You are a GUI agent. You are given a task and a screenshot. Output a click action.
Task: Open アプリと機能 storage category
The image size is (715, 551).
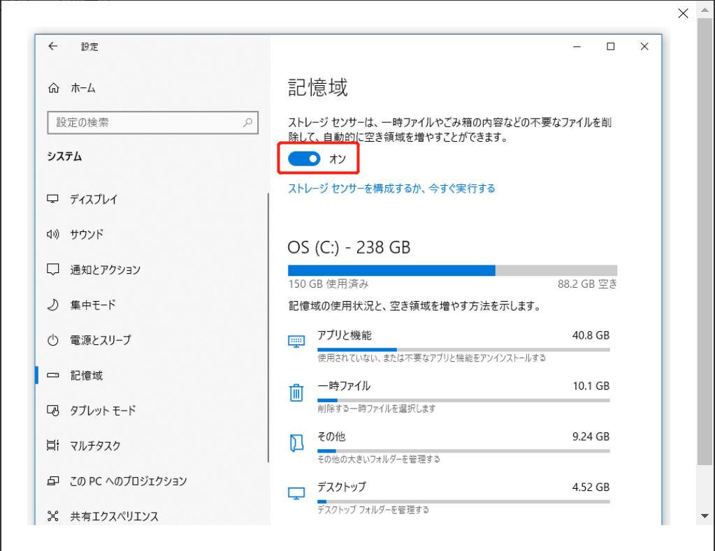(x=449, y=346)
